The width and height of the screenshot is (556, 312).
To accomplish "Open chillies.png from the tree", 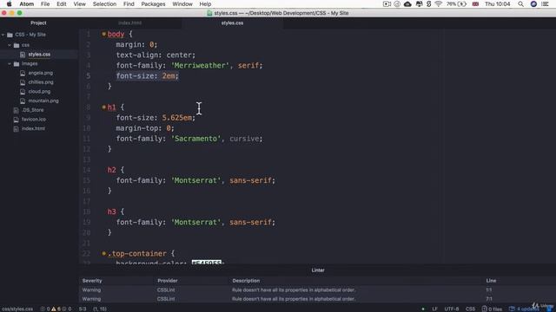I will [x=41, y=82].
